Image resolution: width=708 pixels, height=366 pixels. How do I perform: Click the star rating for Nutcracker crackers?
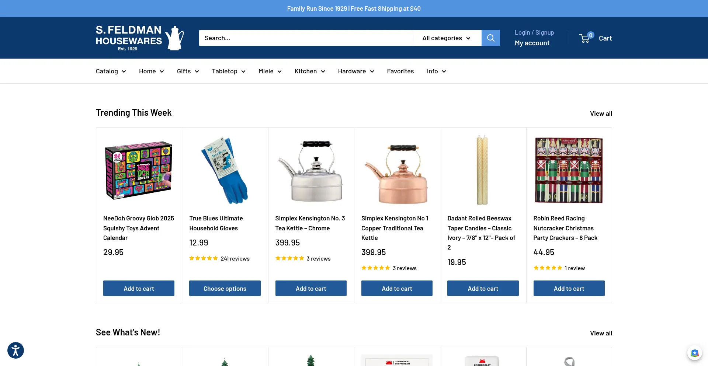point(548,268)
